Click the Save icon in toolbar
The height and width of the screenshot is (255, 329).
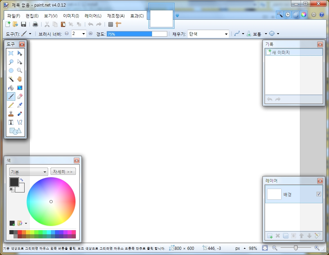point(24,24)
